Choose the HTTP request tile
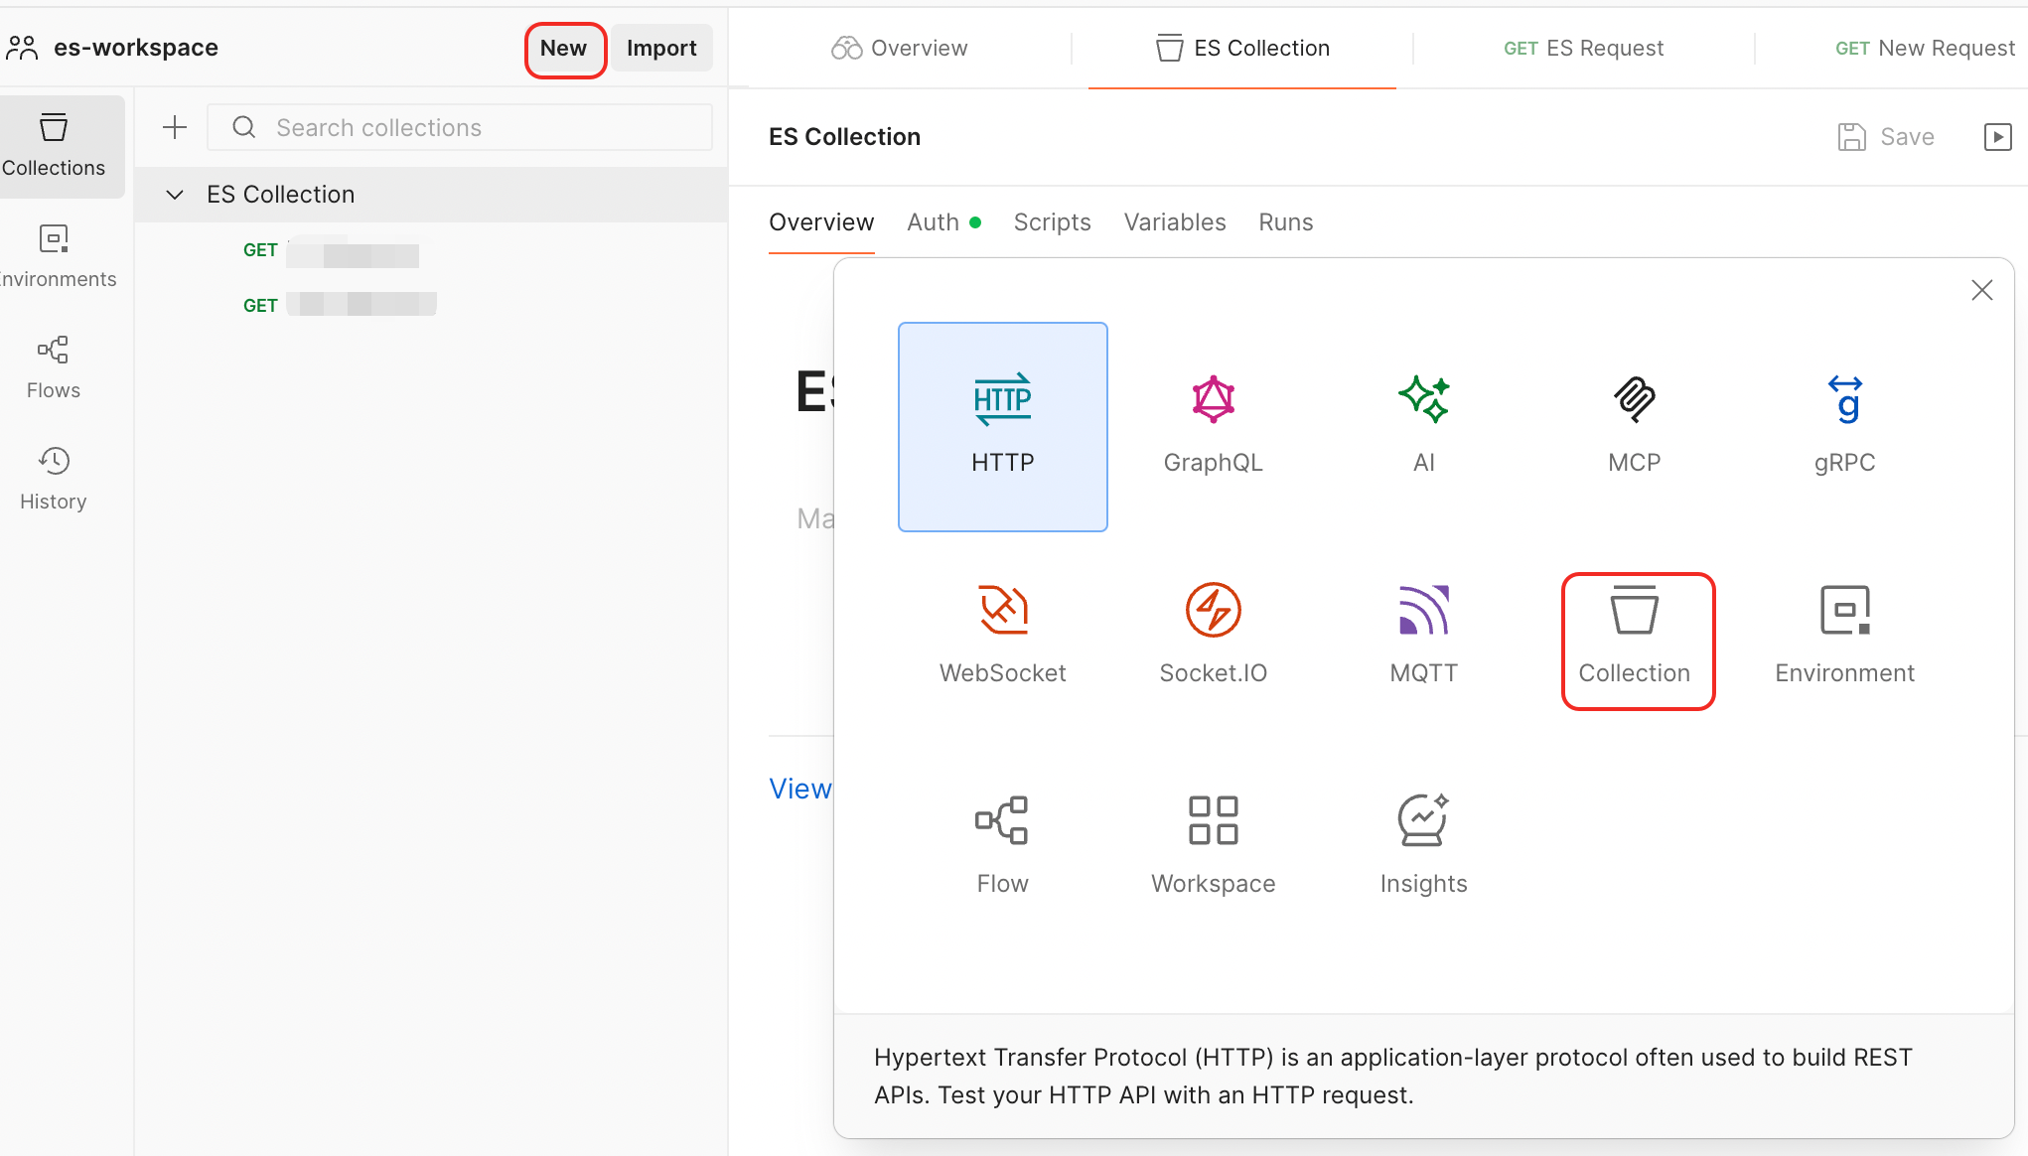The height and width of the screenshot is (1156, 2028). 1003,427
